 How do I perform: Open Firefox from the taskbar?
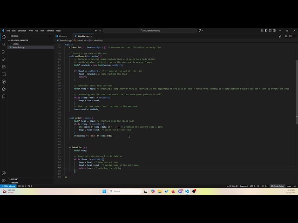(173, 191)
